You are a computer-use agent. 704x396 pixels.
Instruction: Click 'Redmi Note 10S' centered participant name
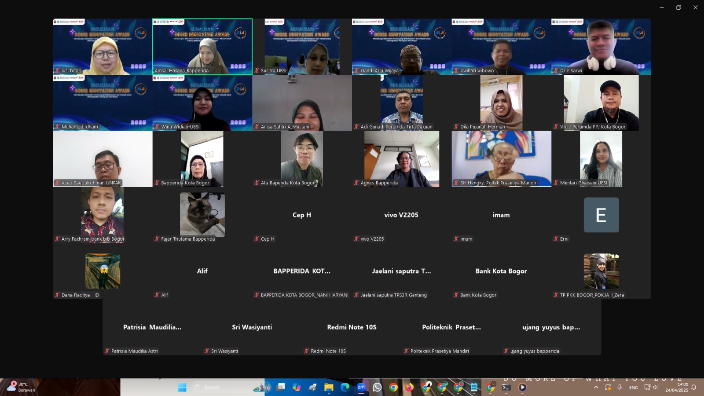point(352,327)
